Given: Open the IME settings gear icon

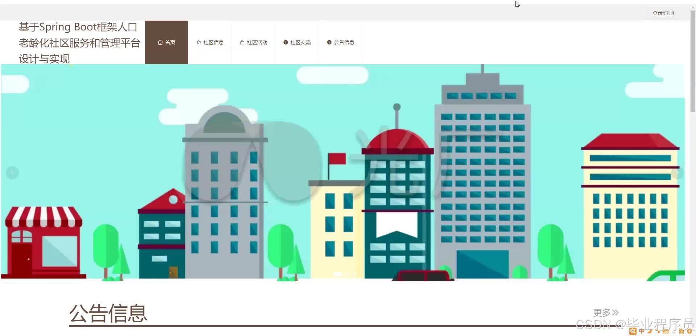Looking at the screenshot, I should [689, 331].
